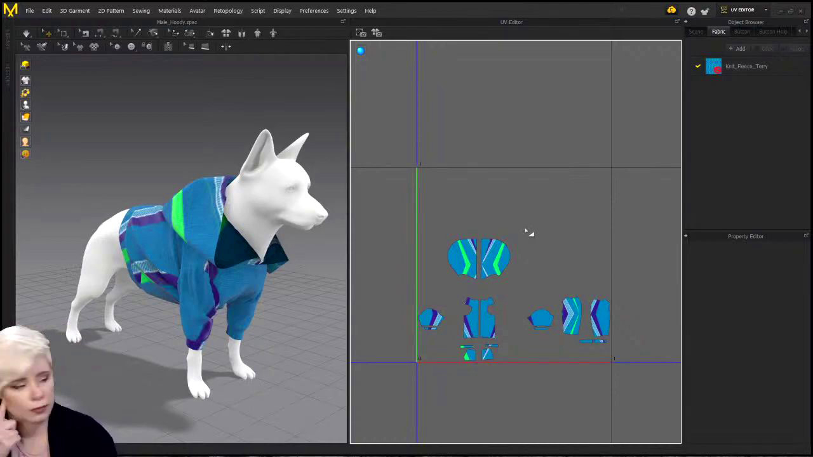The height and width of the screenshot is (457, 813).
Task: Open the help question mark icon
Action: click(x=691, y=11)
